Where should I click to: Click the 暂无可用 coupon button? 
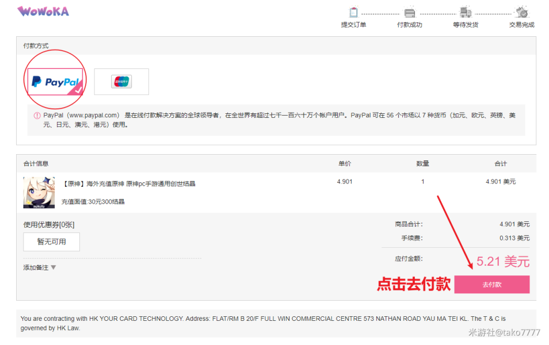click(51, 241)
